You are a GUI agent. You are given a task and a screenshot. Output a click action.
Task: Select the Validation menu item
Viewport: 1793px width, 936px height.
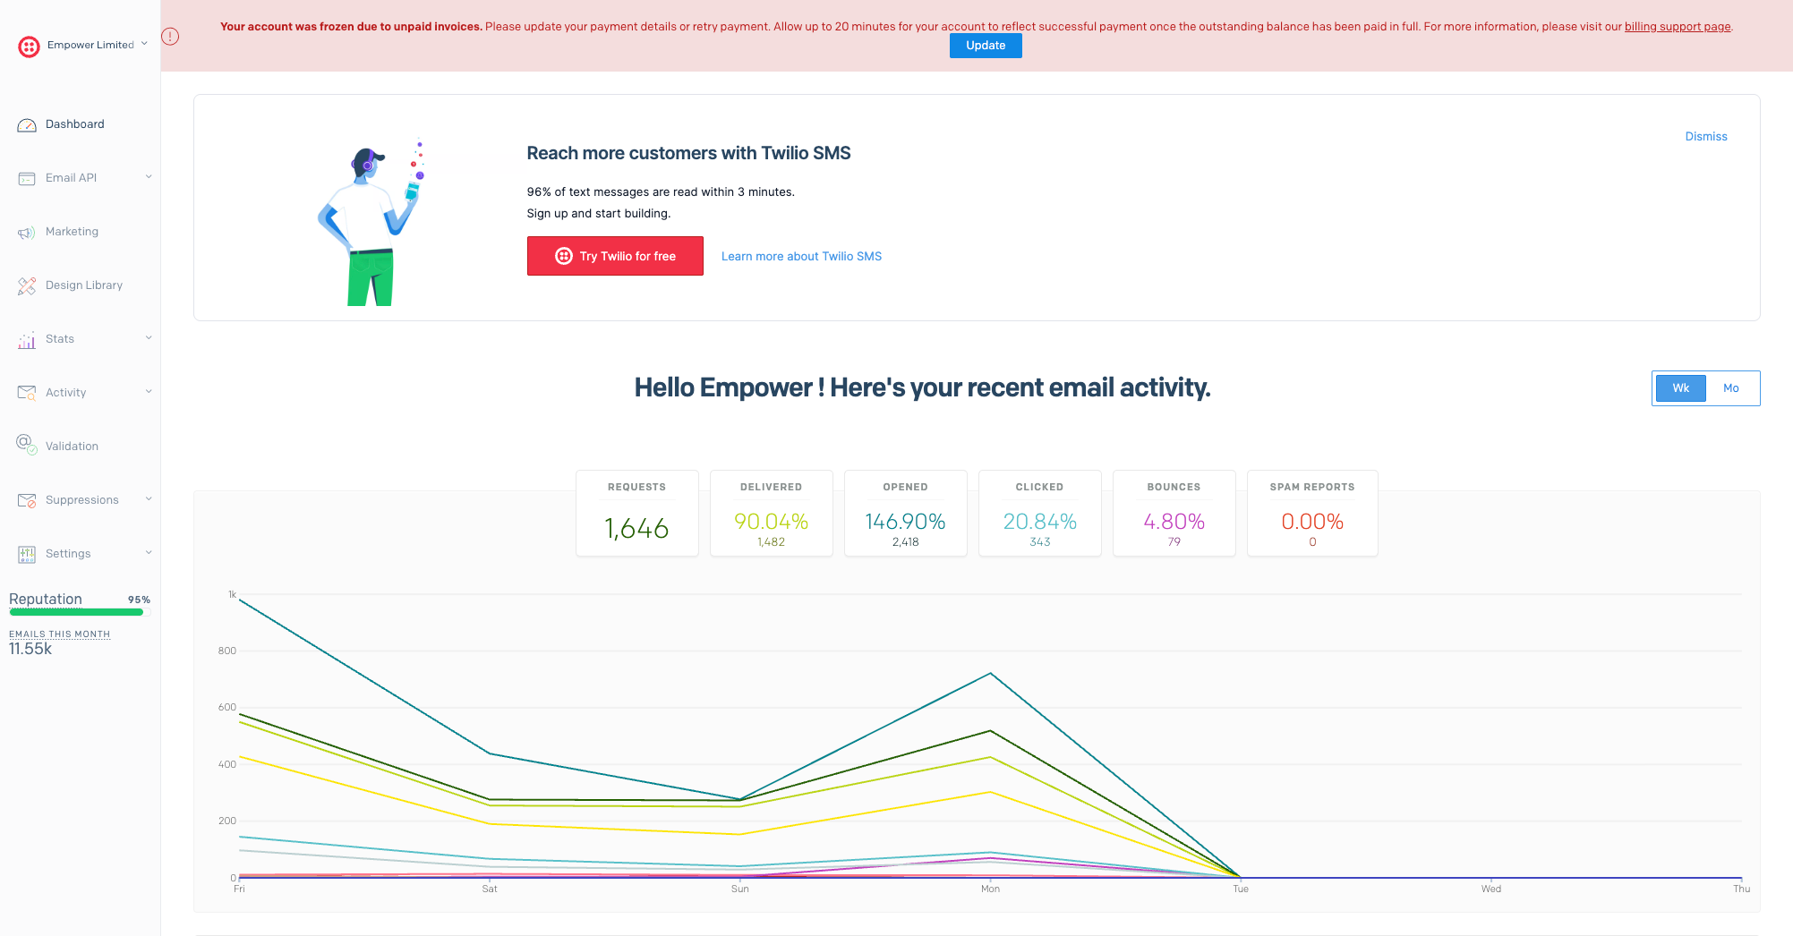[x=72, y=447]
